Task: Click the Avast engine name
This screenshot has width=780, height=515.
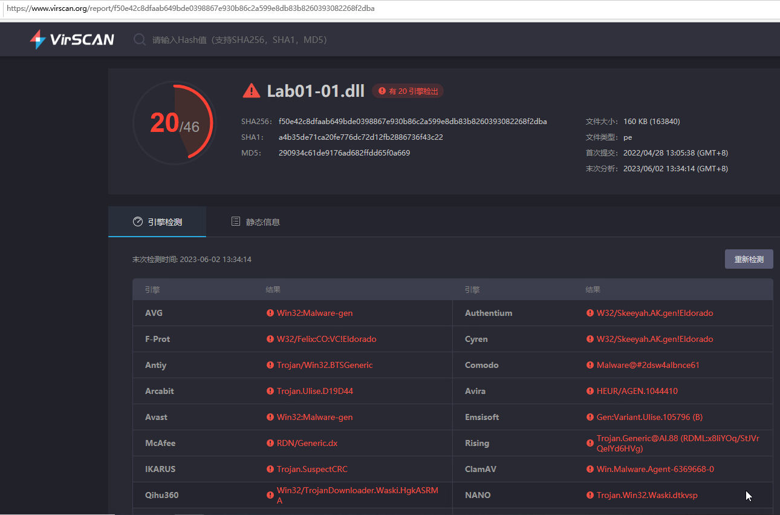Action: click(156, 418)
